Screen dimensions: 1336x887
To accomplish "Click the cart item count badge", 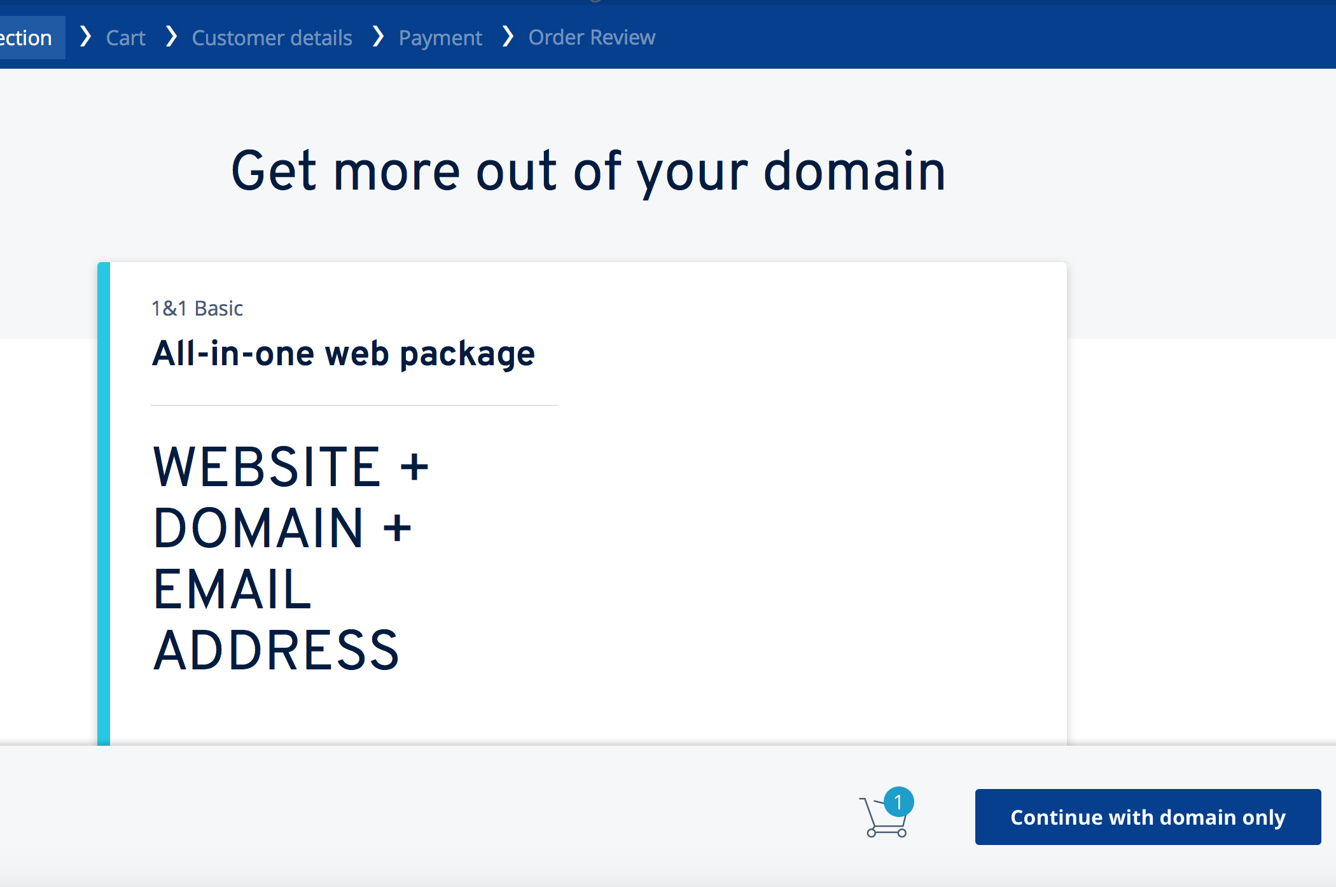I will [898, 802].
